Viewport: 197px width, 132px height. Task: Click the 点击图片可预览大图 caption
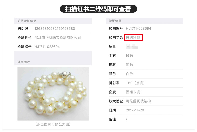pyautogui.click(x=53, y=124)
